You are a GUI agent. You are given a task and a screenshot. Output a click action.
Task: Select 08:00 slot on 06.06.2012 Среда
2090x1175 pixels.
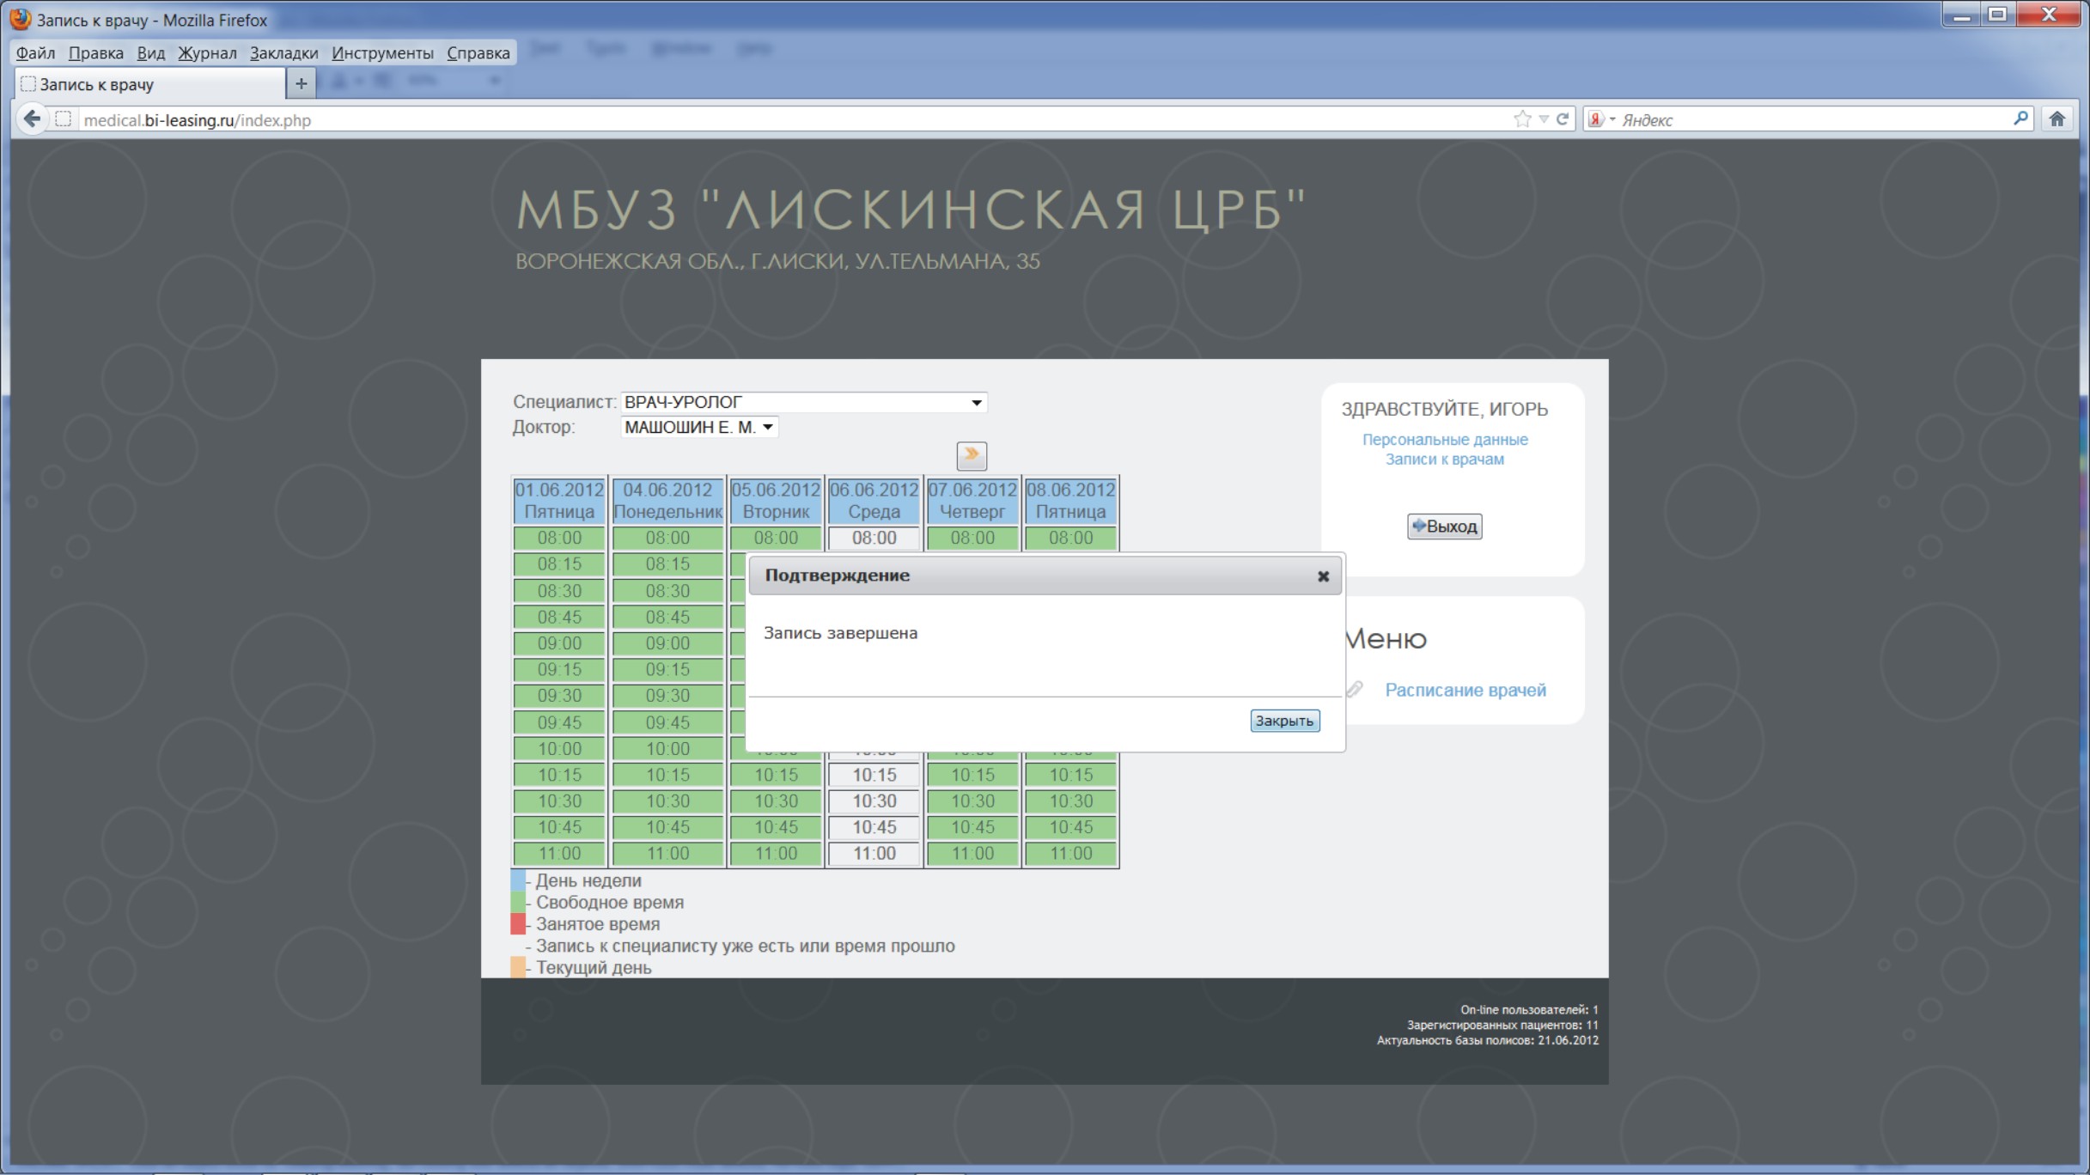[x=874, y=538]
